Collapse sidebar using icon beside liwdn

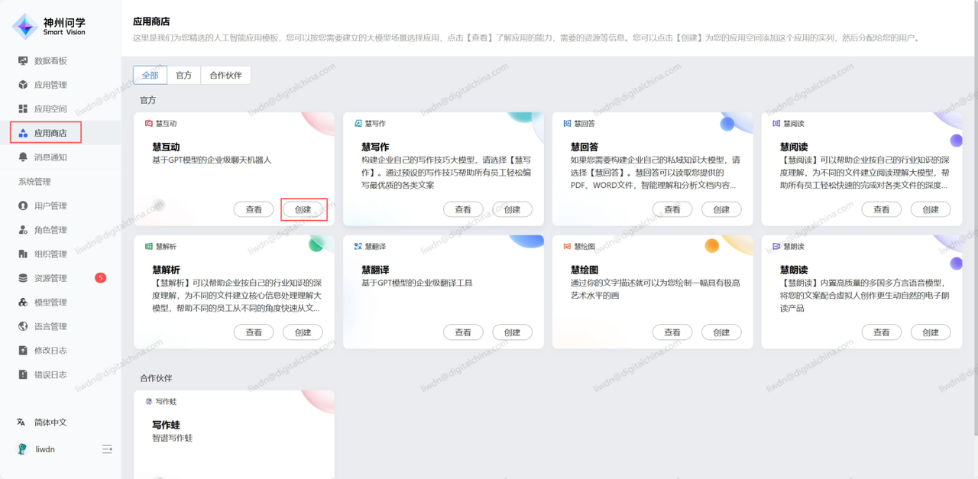coord(107,449)
